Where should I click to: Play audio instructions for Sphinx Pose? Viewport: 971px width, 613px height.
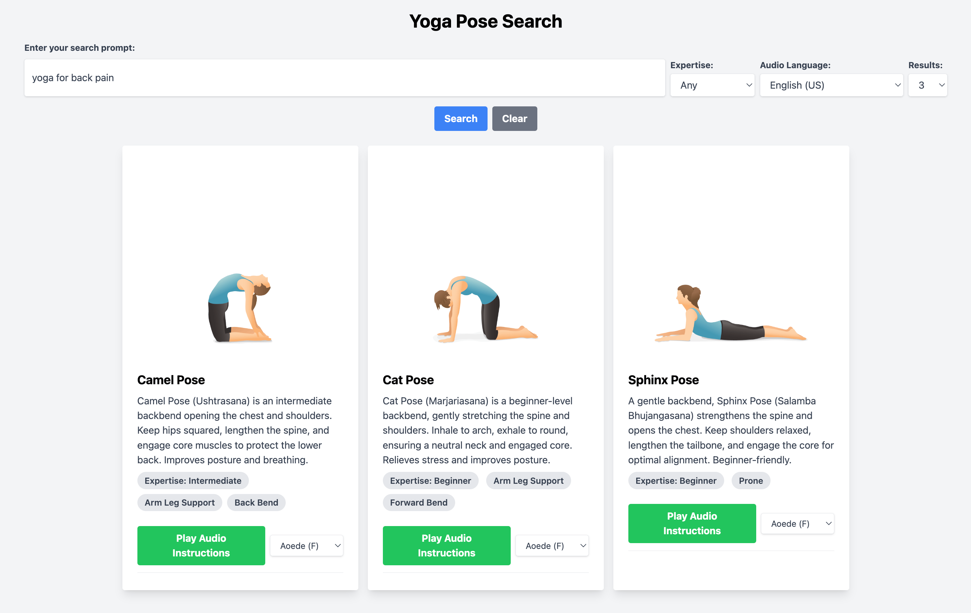(x=692, y=523)
